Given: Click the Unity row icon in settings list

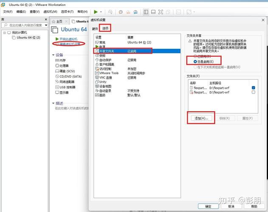Looking at the screenshot, I should pos(97,82).
